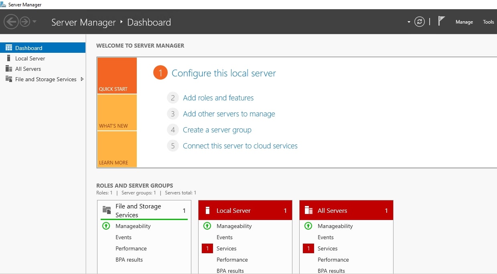Select All Servers in the sidebar
Viewport: 497px width, 274px height.
pos(43,69)
